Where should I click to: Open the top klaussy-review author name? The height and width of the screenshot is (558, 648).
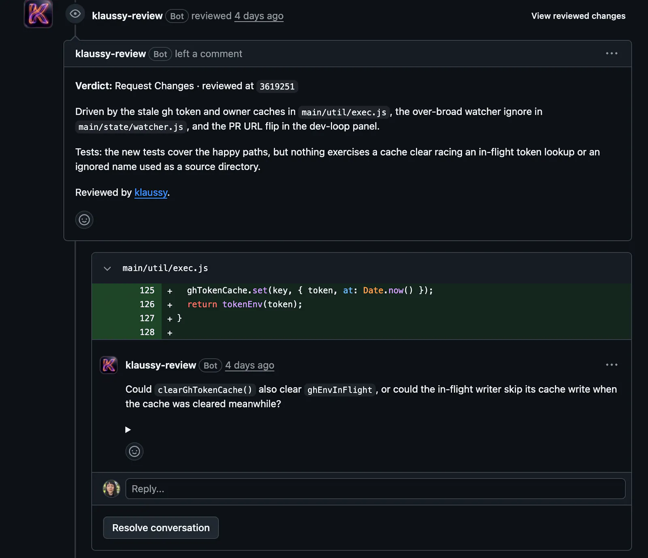tap(127, 16)
